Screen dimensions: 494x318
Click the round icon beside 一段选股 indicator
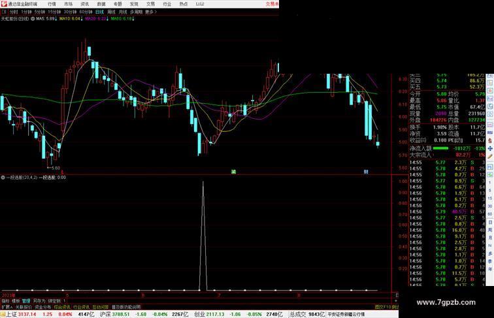[x=3, y=178]
